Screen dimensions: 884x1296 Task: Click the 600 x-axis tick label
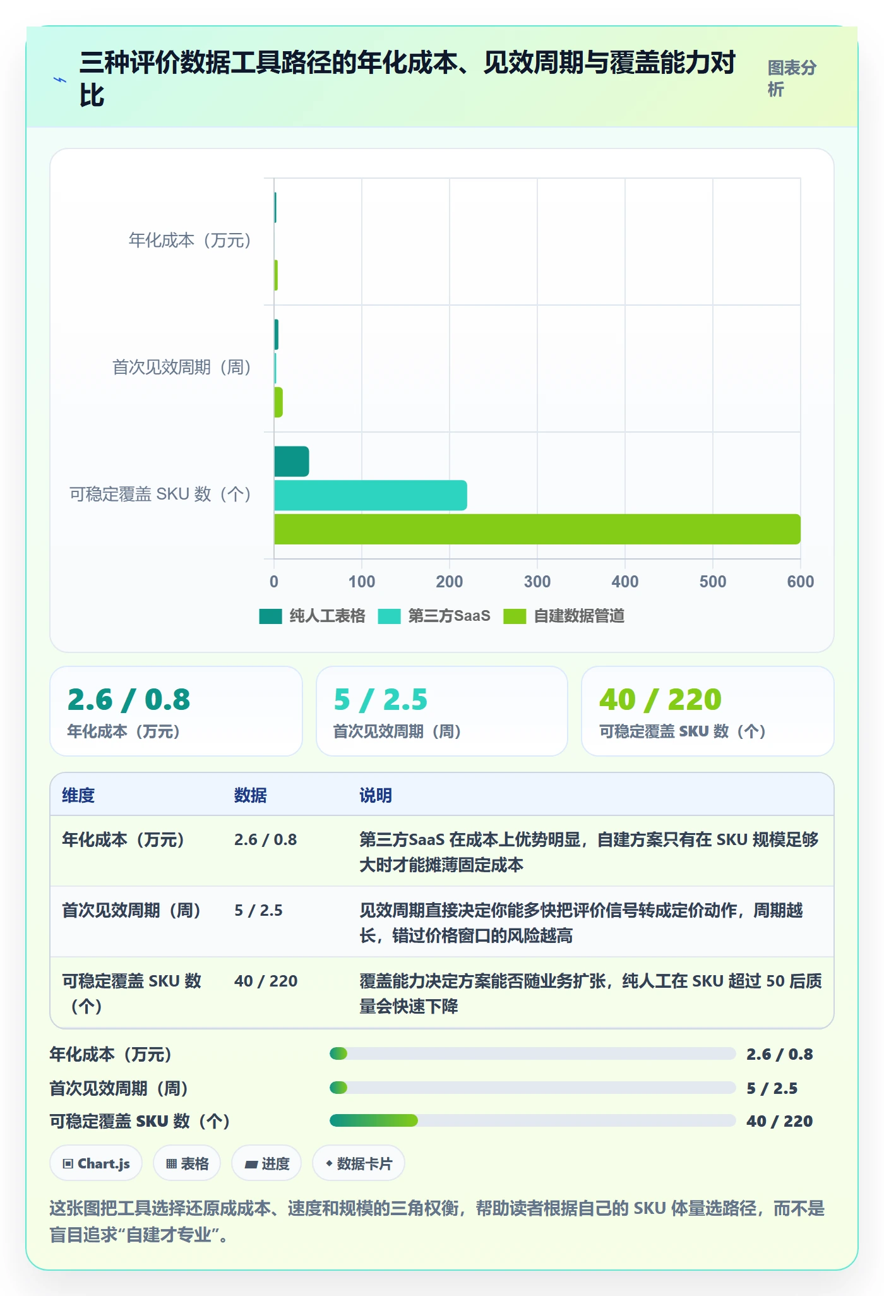point(800,582)
